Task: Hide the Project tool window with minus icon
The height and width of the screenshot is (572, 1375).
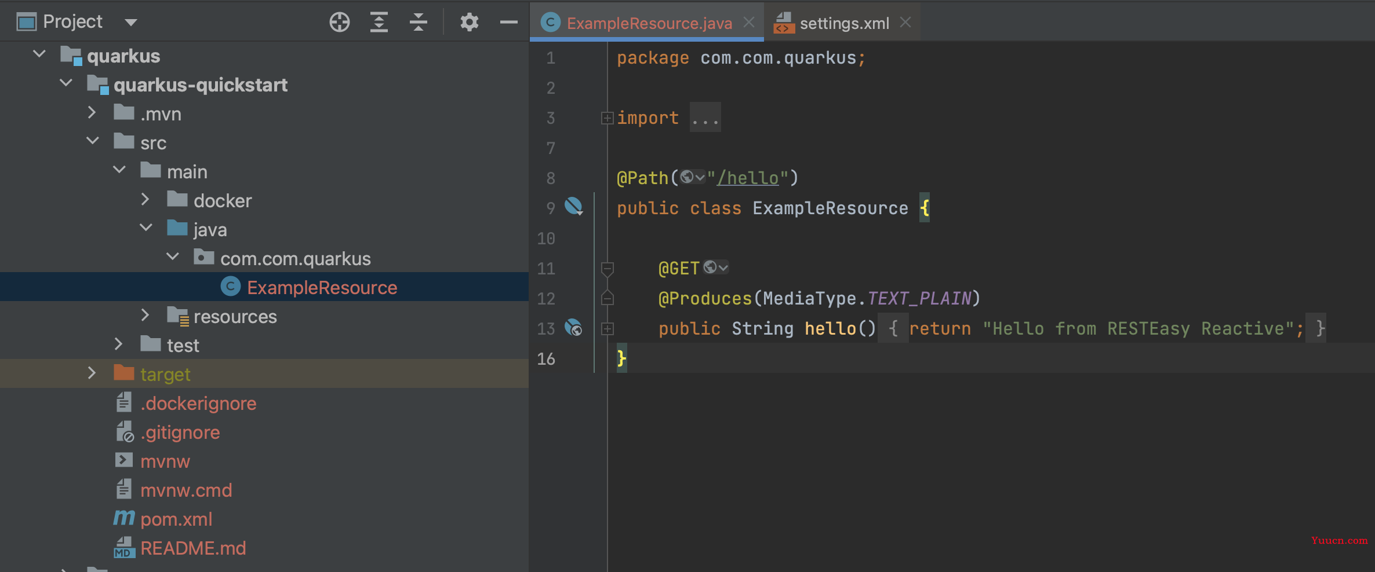Action: (508, 22)
